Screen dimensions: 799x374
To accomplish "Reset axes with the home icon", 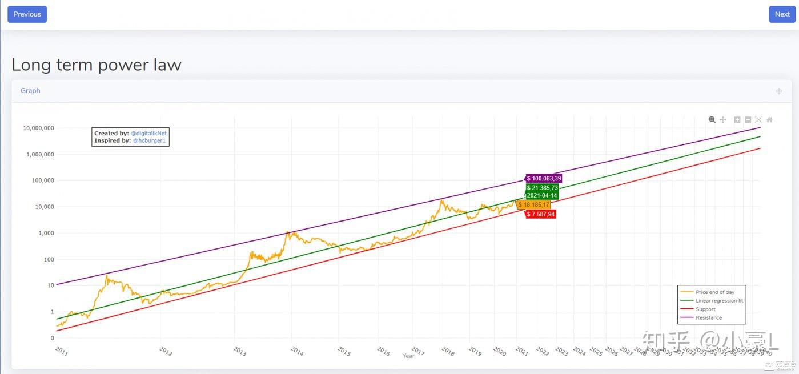I will point(770,120).
